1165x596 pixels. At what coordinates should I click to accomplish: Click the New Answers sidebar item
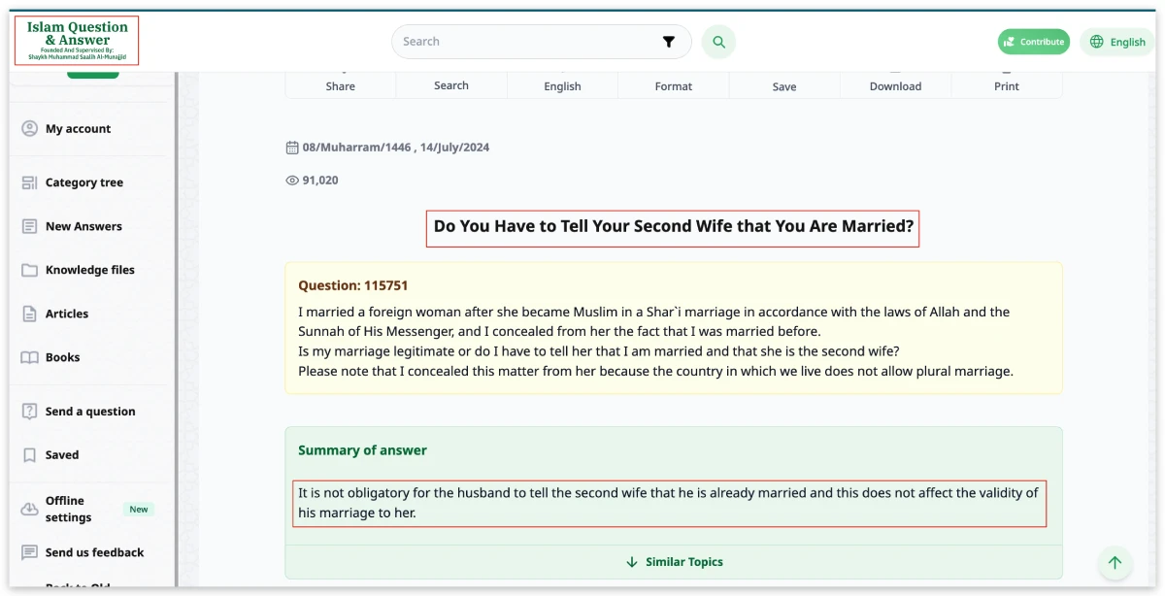click(x=83, y=226)
